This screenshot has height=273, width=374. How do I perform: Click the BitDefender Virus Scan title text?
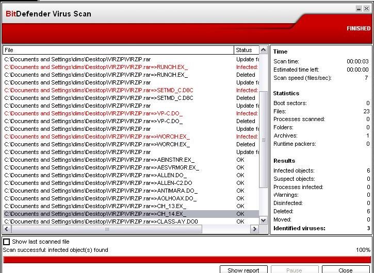coord(48,14)
